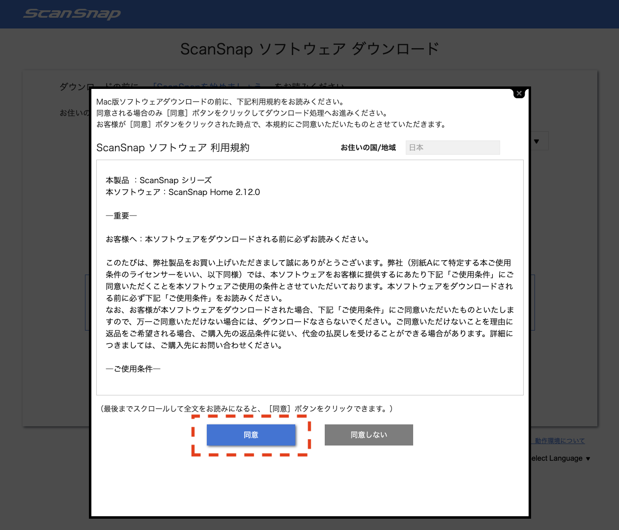Click the Mac版ソフトウェアダウンロードの前に intro line
This screenshot has width=619, height=530.
coord(221,102)
